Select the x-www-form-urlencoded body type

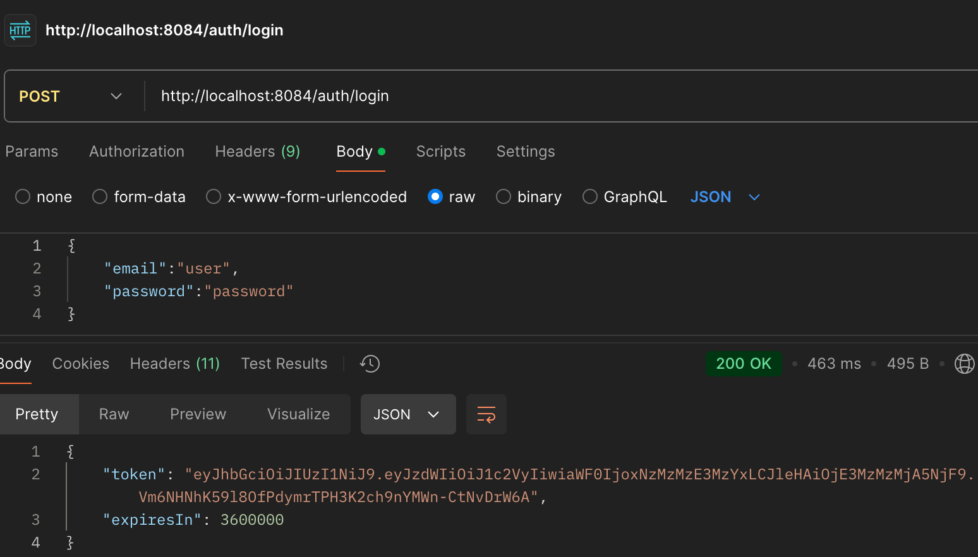click(x=306, y=197)
